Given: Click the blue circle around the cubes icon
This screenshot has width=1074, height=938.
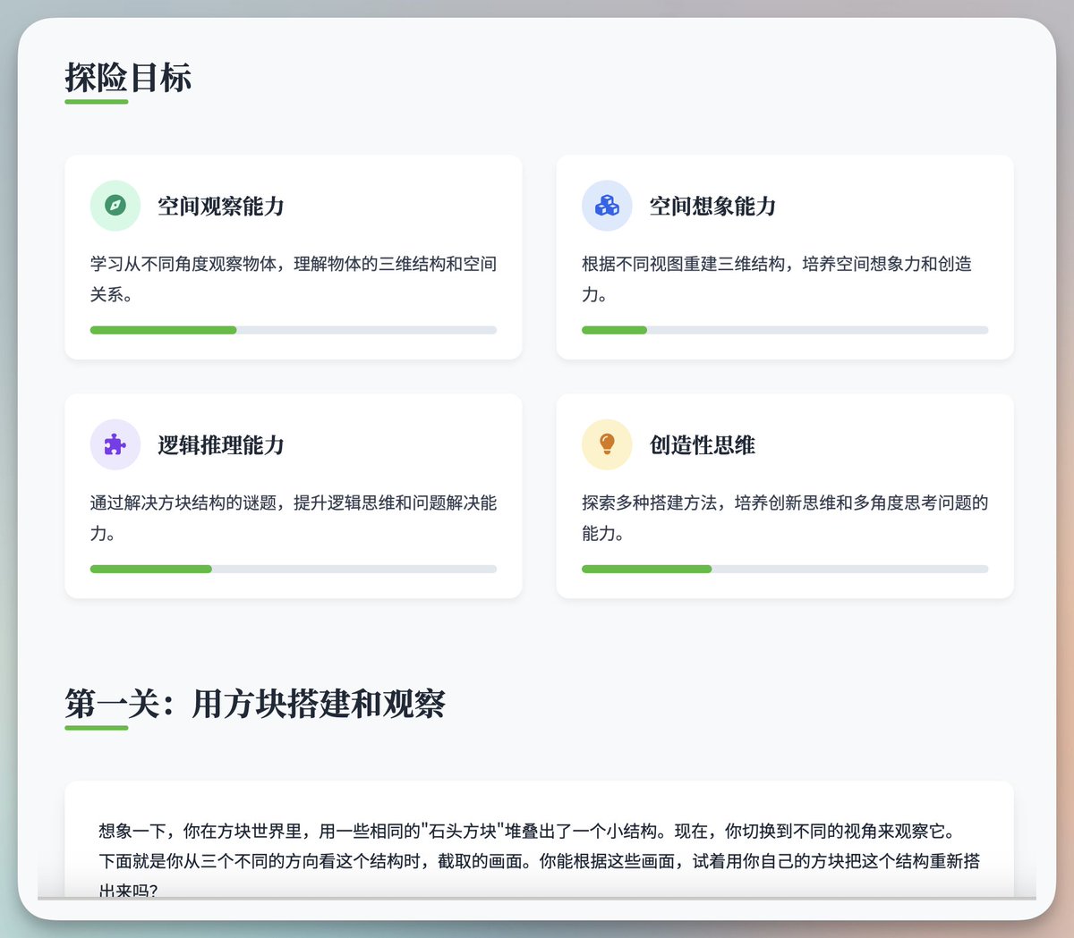Looking at the screenshot, I should point(607,206).
